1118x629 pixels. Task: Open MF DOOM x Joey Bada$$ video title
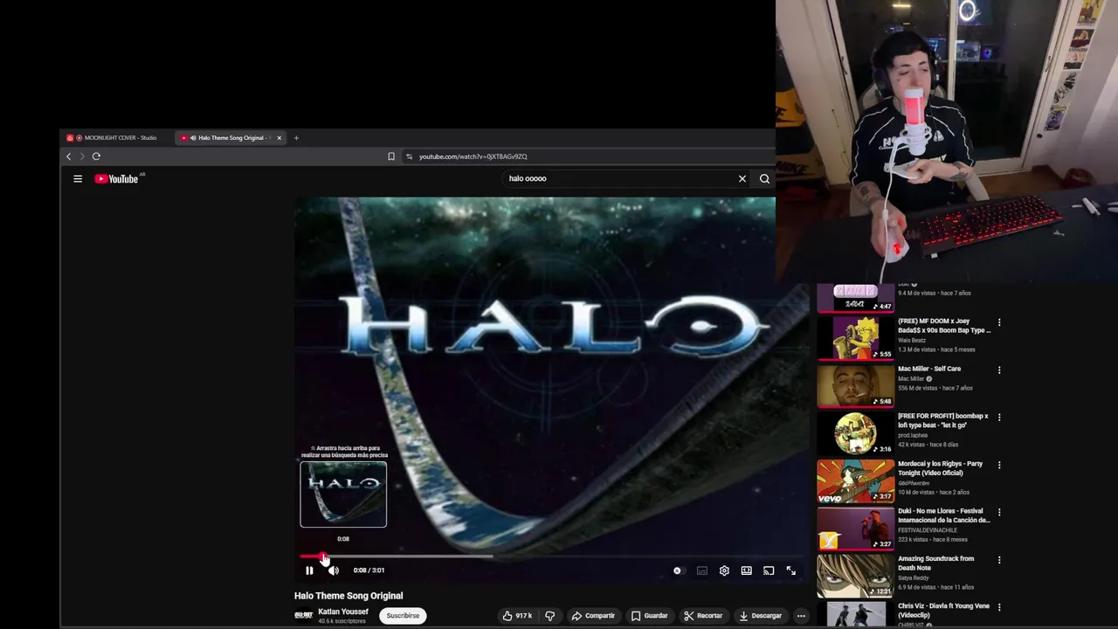tap(944, 326)
